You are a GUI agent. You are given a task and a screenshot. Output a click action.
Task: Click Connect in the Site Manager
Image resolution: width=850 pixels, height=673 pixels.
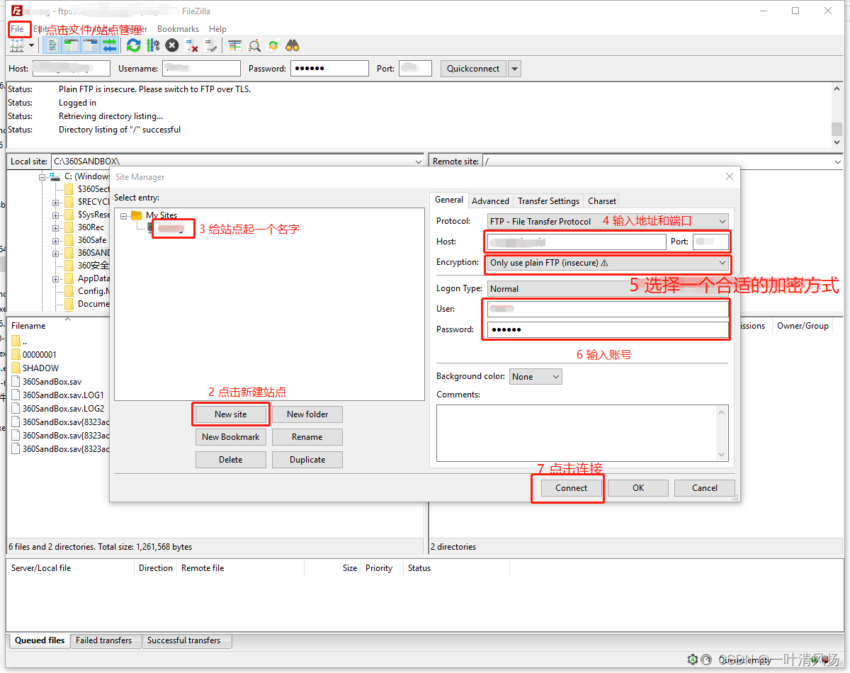point(572,488)
